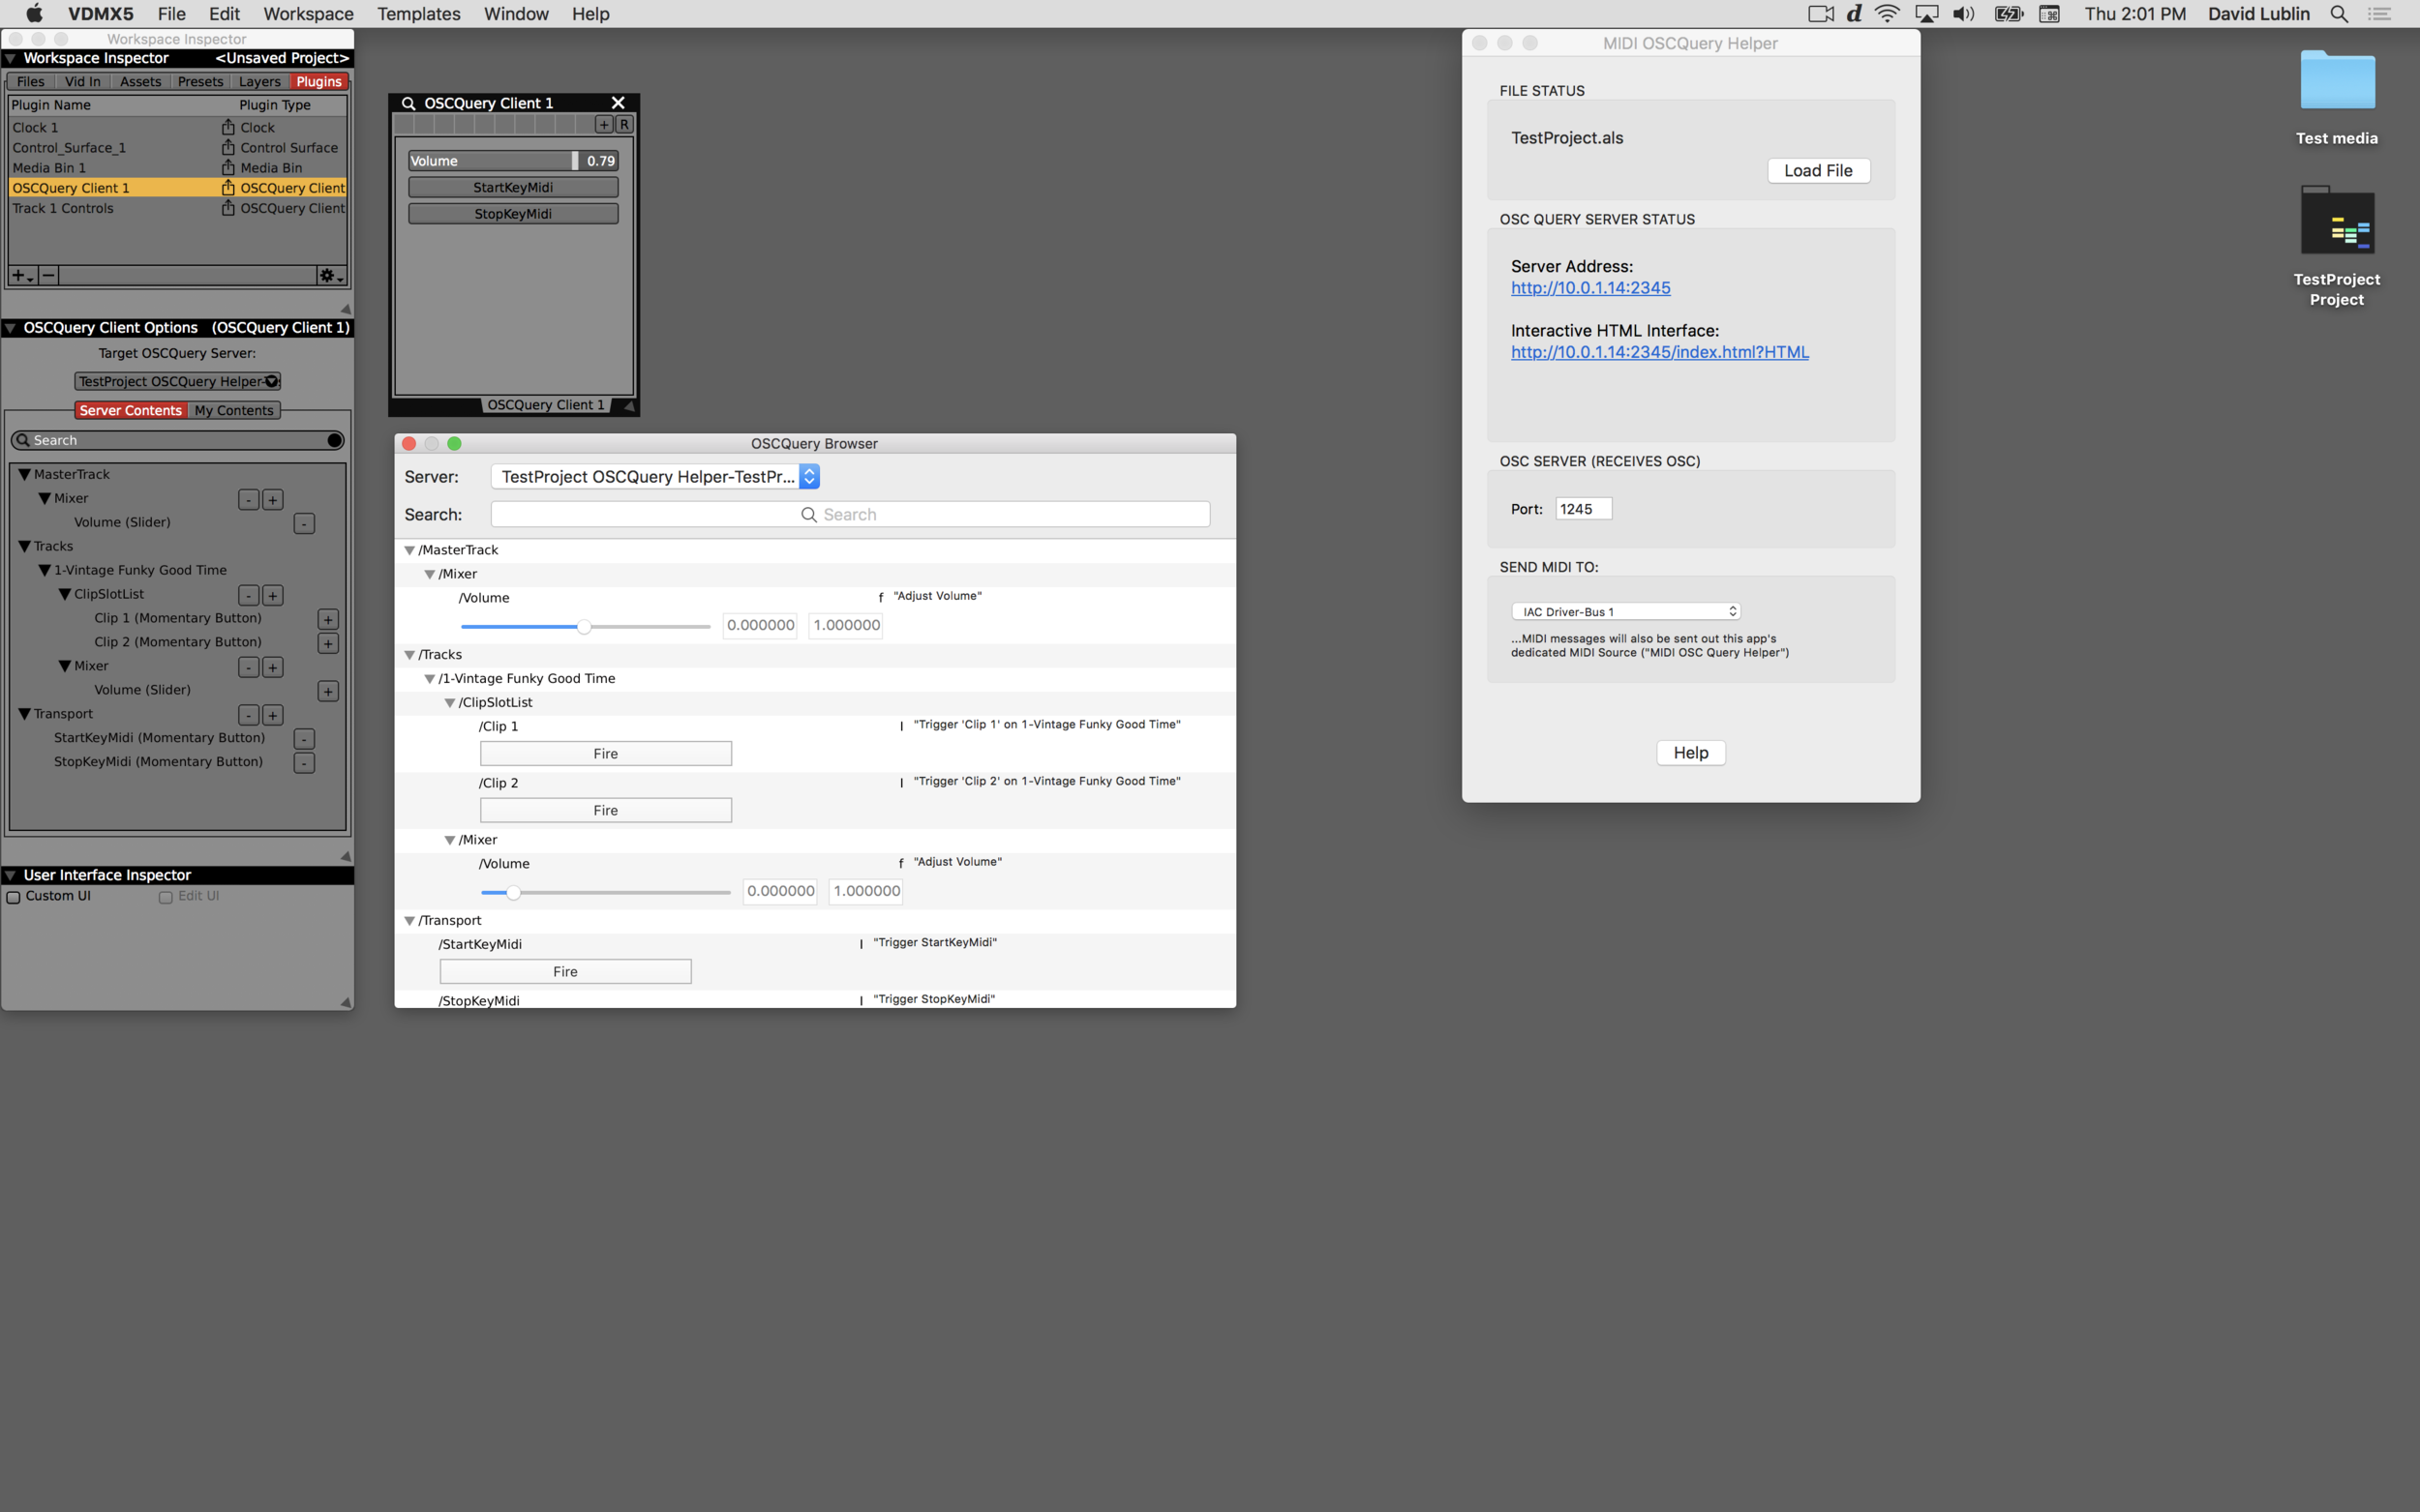Click the add plugin plus button
This screenshot has height=1512, width=2420.
(x=20, y=275)
